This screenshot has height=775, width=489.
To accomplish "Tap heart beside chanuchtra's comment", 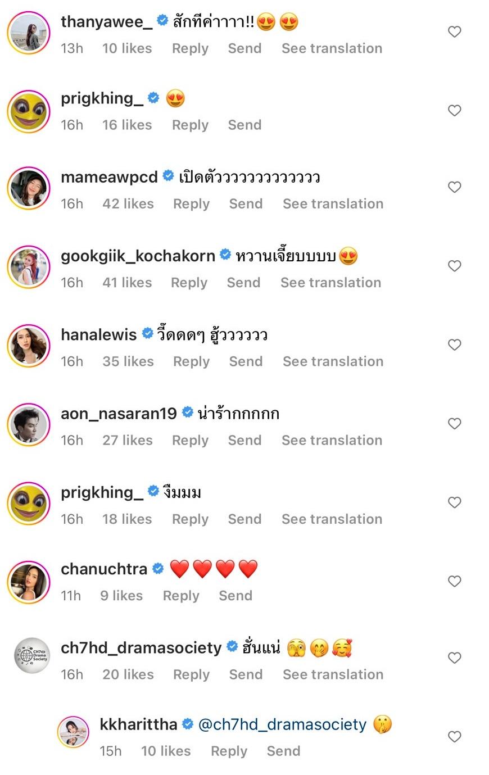I will [x=454, y=581].
